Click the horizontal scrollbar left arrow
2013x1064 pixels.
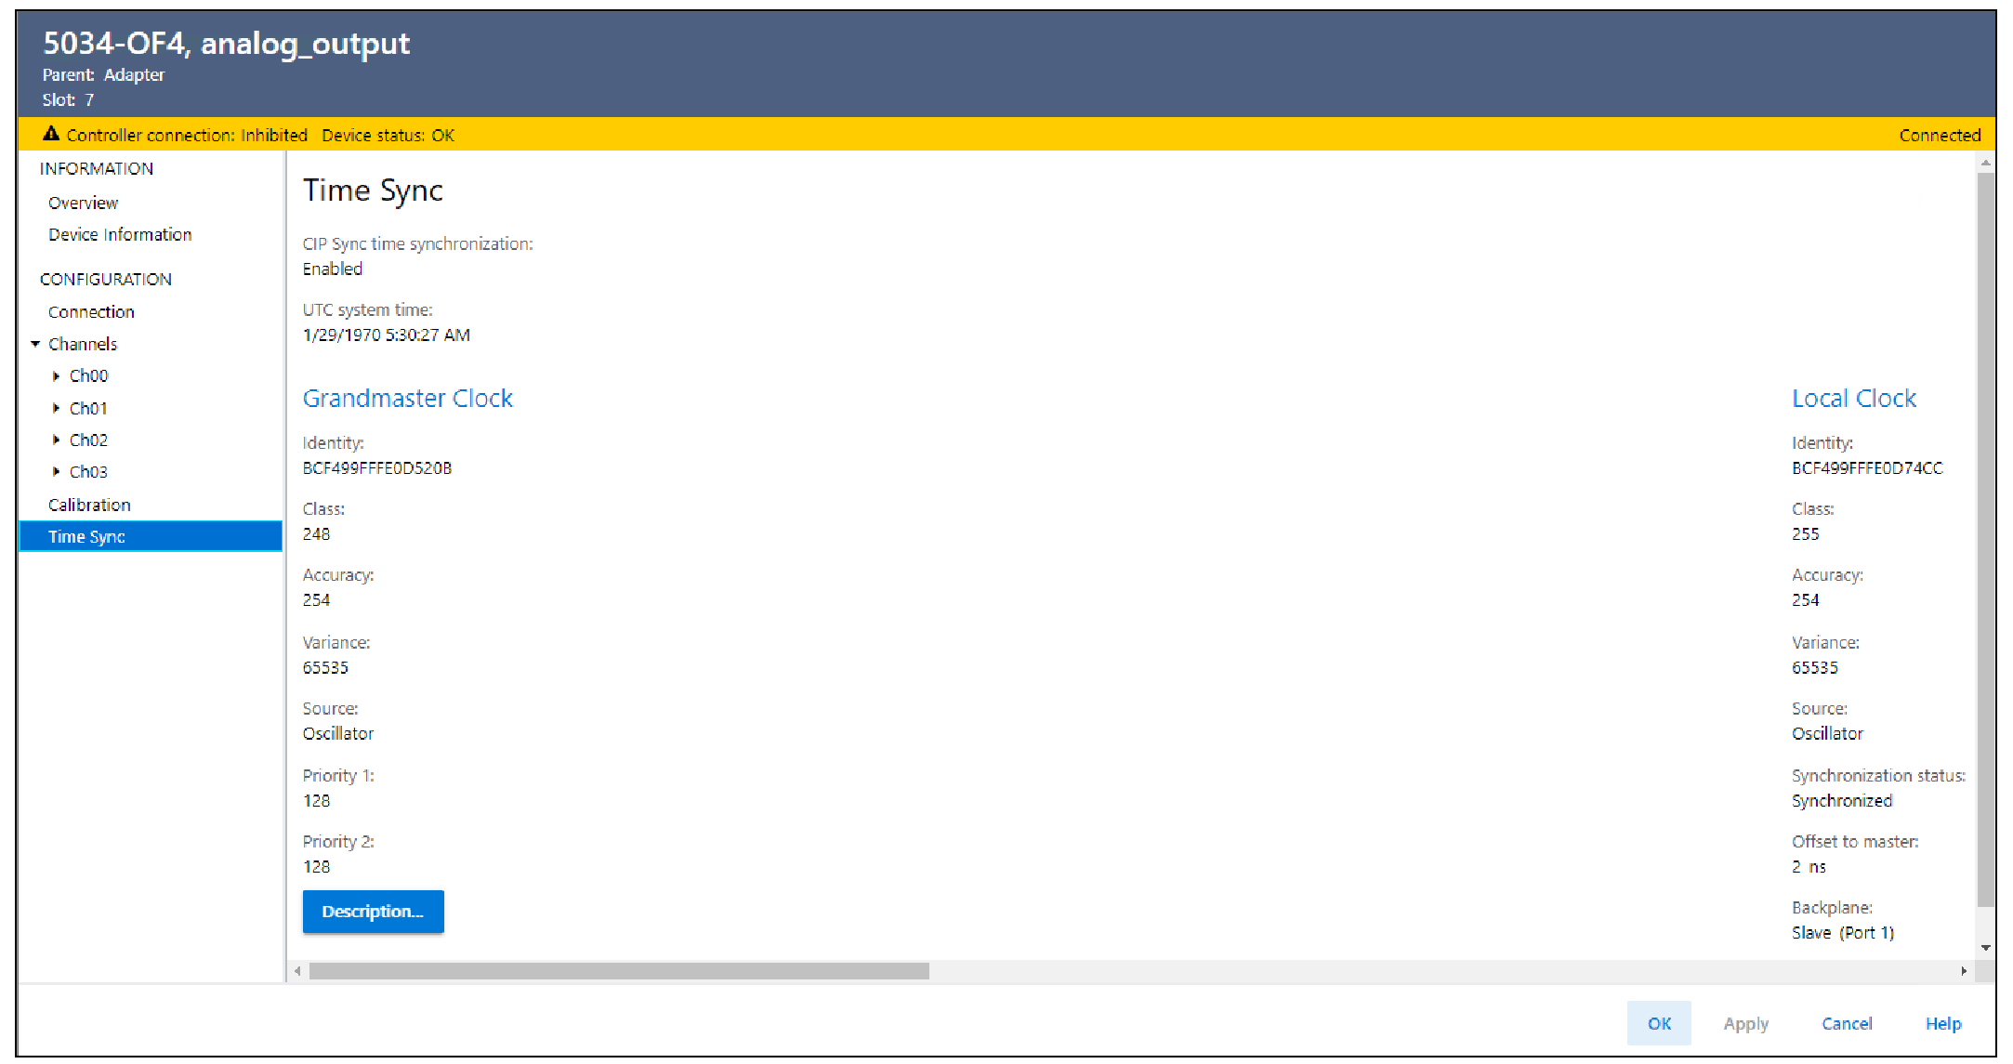[x=297, y=971]
